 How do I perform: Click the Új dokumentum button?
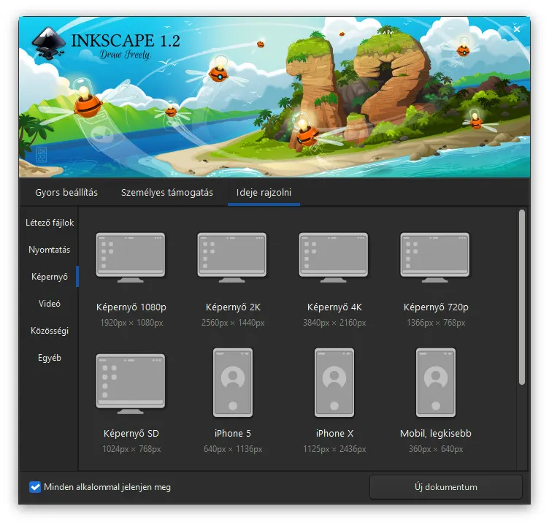445,487
